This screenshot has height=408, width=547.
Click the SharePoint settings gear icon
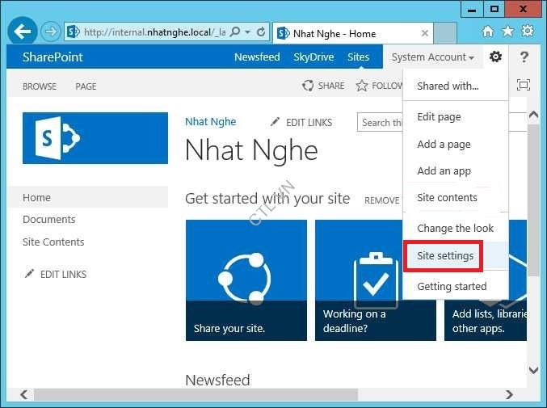coord(495,57)
